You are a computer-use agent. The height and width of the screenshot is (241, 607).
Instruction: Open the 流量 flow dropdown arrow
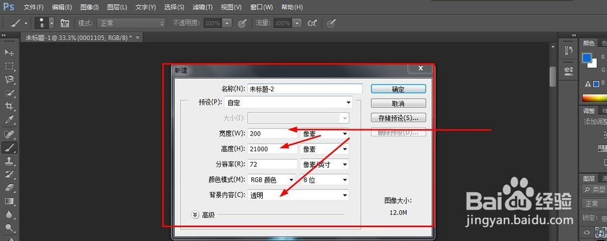297,23
